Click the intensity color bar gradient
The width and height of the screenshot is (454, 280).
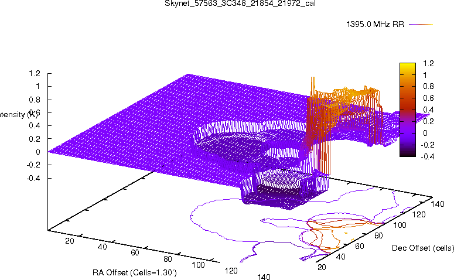coord(408,110)
